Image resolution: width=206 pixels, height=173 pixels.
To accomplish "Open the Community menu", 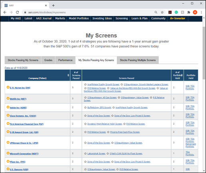I will coord(158,18).
